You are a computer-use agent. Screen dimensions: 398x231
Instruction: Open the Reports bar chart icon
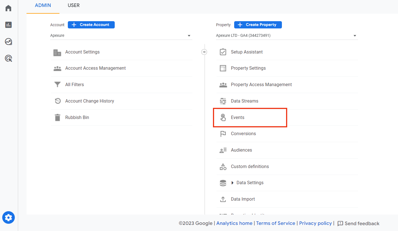click(x=8, y=25)
